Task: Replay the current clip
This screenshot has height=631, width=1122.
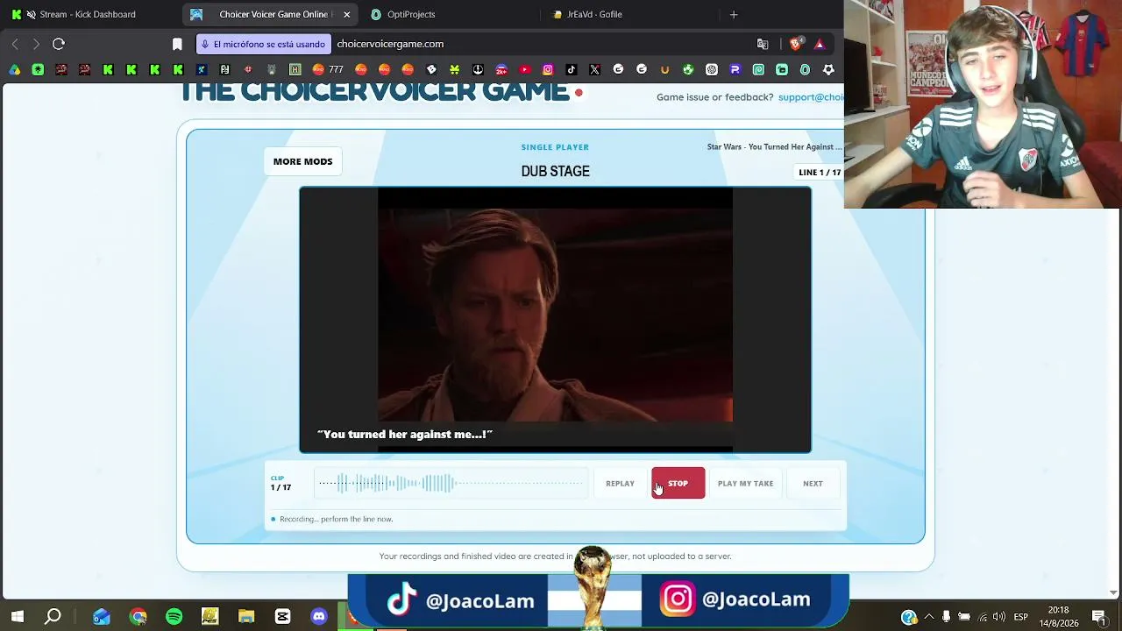Action: [x=620, y=483]
